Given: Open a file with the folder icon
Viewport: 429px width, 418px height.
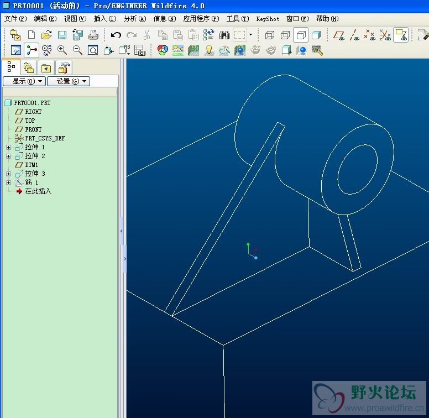Looking at the screenshot, I should tap(47, 35).
